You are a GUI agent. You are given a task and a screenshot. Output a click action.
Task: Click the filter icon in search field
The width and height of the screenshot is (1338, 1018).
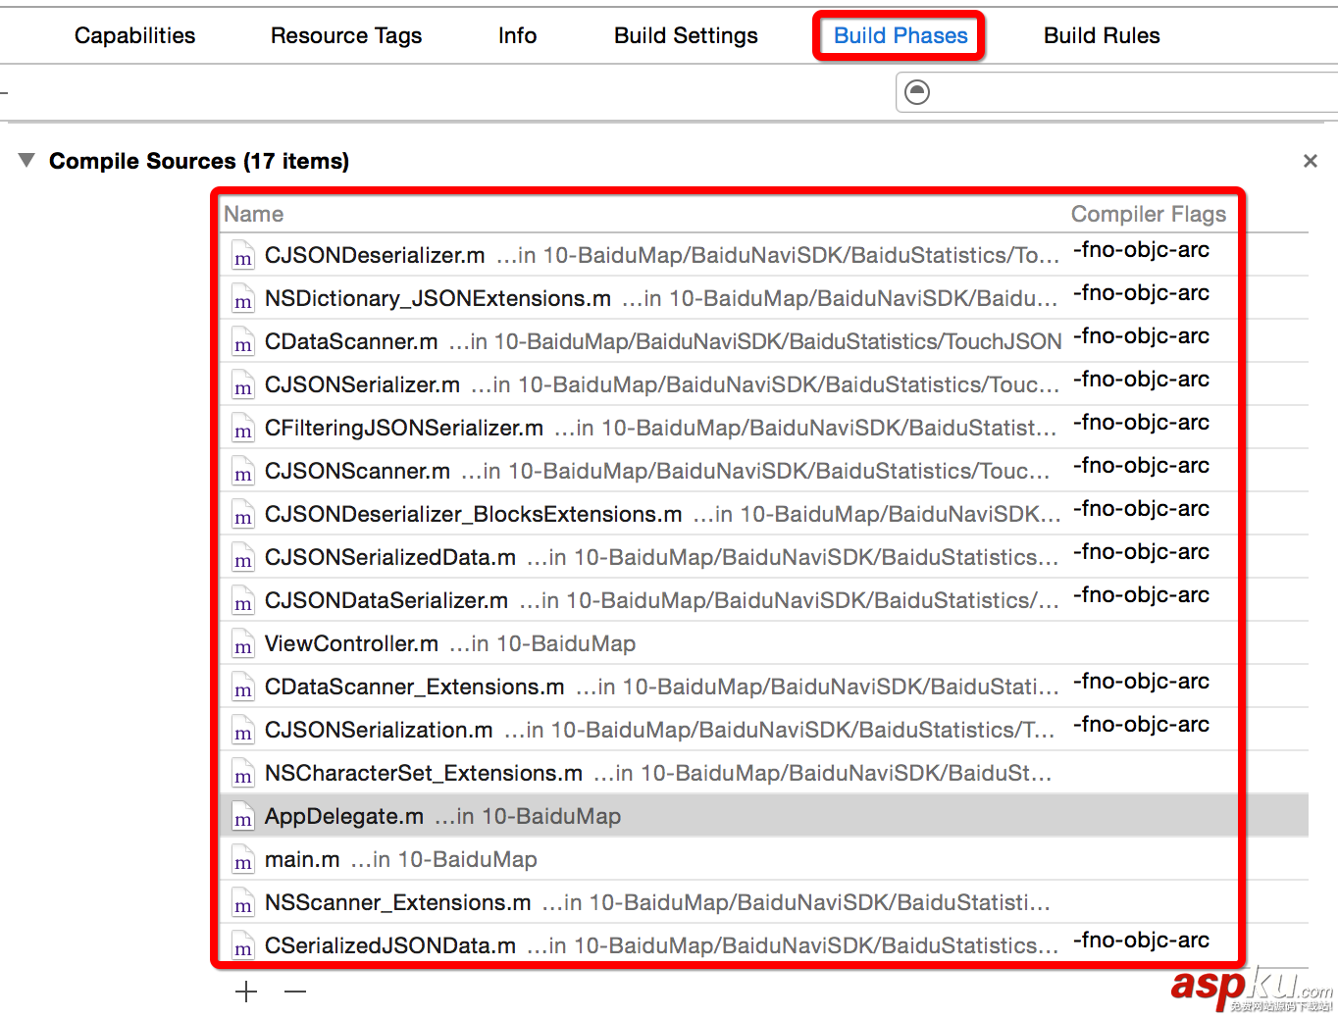[x=917, y=92]
